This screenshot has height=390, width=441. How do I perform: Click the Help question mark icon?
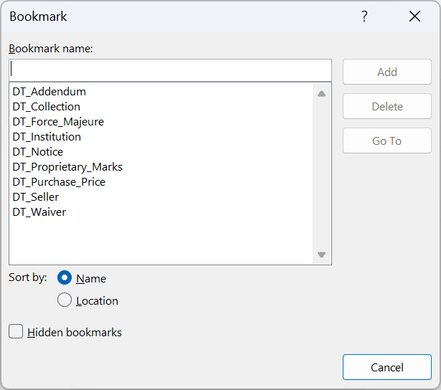click(x=364, y=16)
